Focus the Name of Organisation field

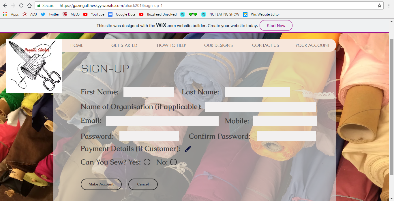pos(260,107)
